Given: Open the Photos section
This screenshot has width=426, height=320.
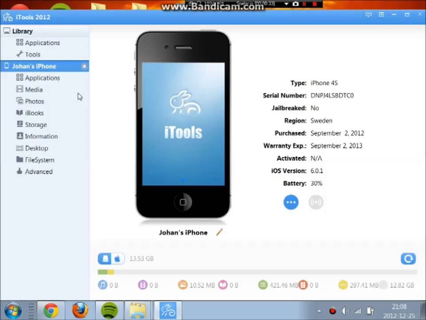Looking at the screenshot, I should (30, 101).
